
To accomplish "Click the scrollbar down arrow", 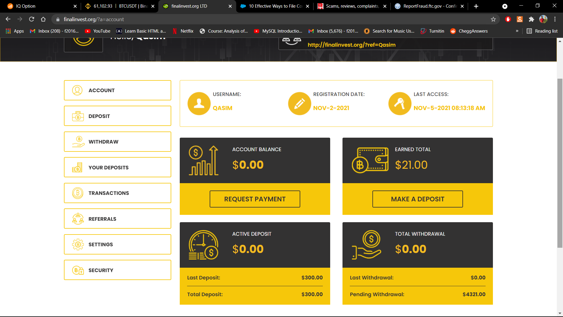I will [560, 313].
